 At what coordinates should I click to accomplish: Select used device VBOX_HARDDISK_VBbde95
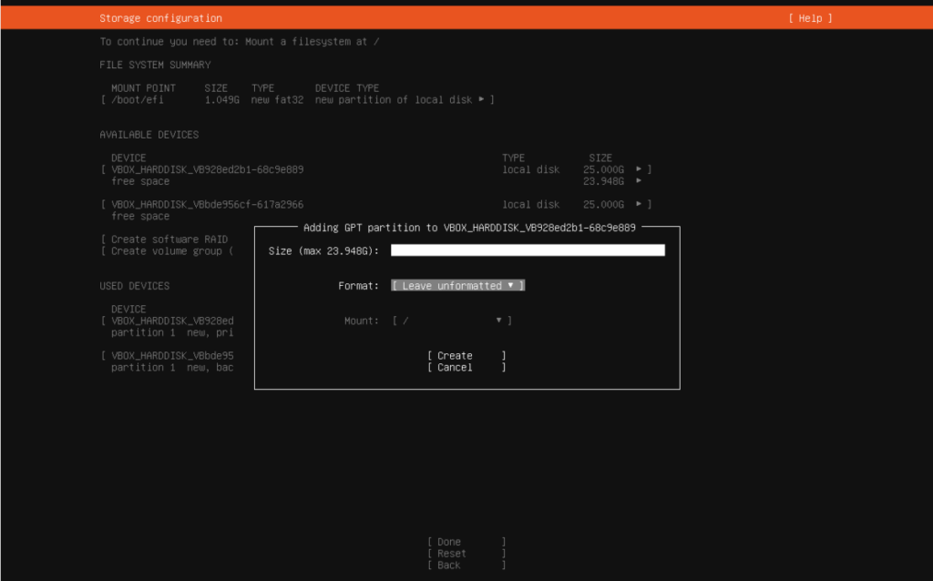[172, 356]
